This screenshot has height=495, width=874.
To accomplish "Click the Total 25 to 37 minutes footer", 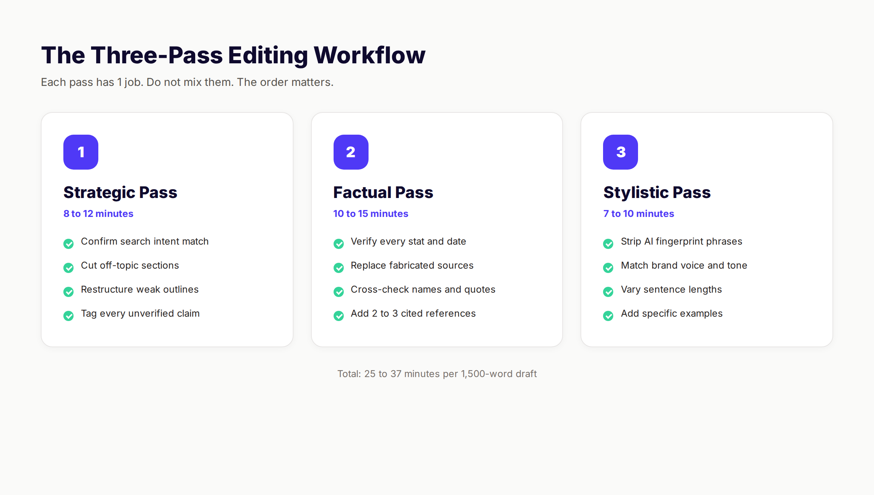I will (437, 374).
